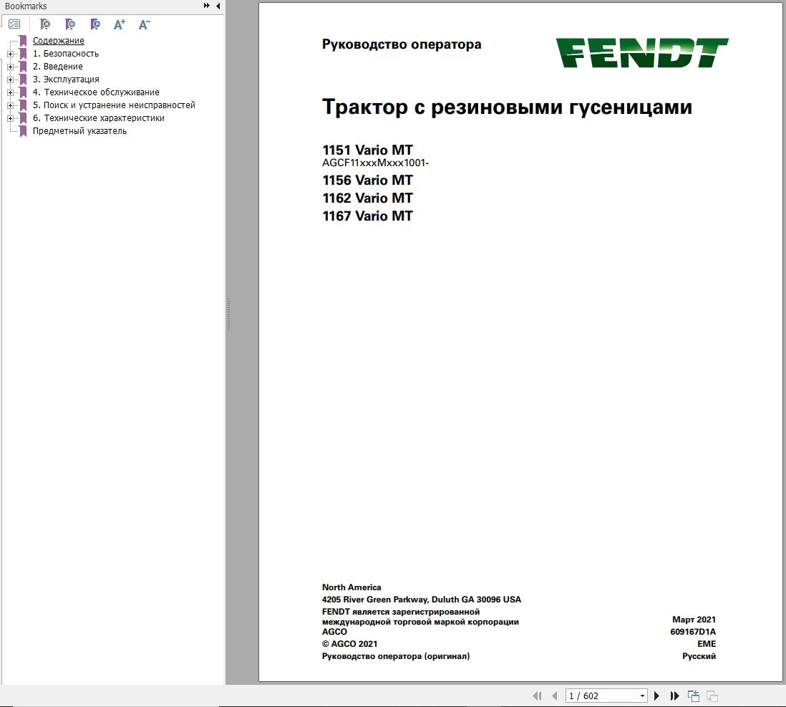The width and height of the screenshot is (786, 707).
Task: Click the North America text
Action: coord(351,587)
